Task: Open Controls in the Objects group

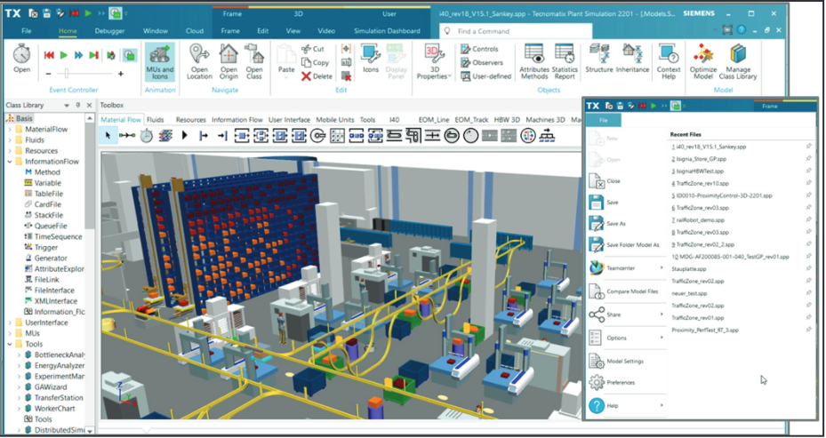Action: [479, 49]
